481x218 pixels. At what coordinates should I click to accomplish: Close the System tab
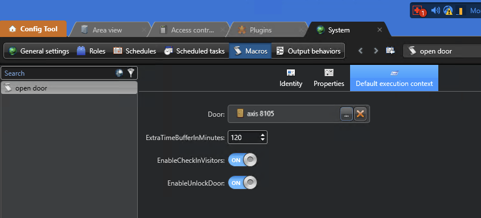click(380, 30)
